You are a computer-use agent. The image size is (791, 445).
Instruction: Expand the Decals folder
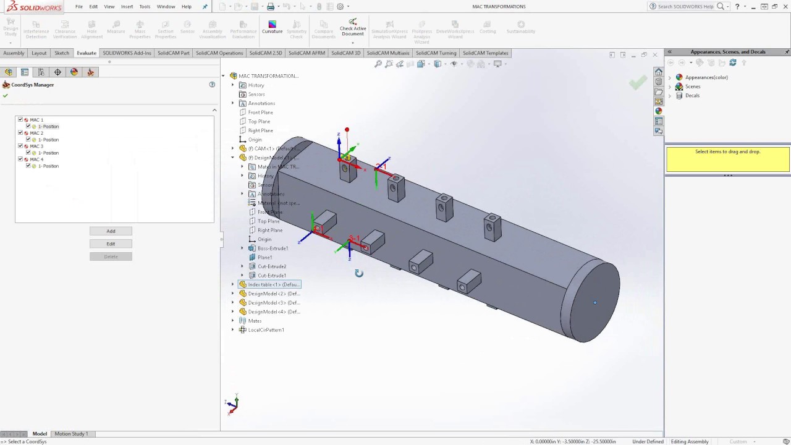pyautogui.click(x=670, y=96)
